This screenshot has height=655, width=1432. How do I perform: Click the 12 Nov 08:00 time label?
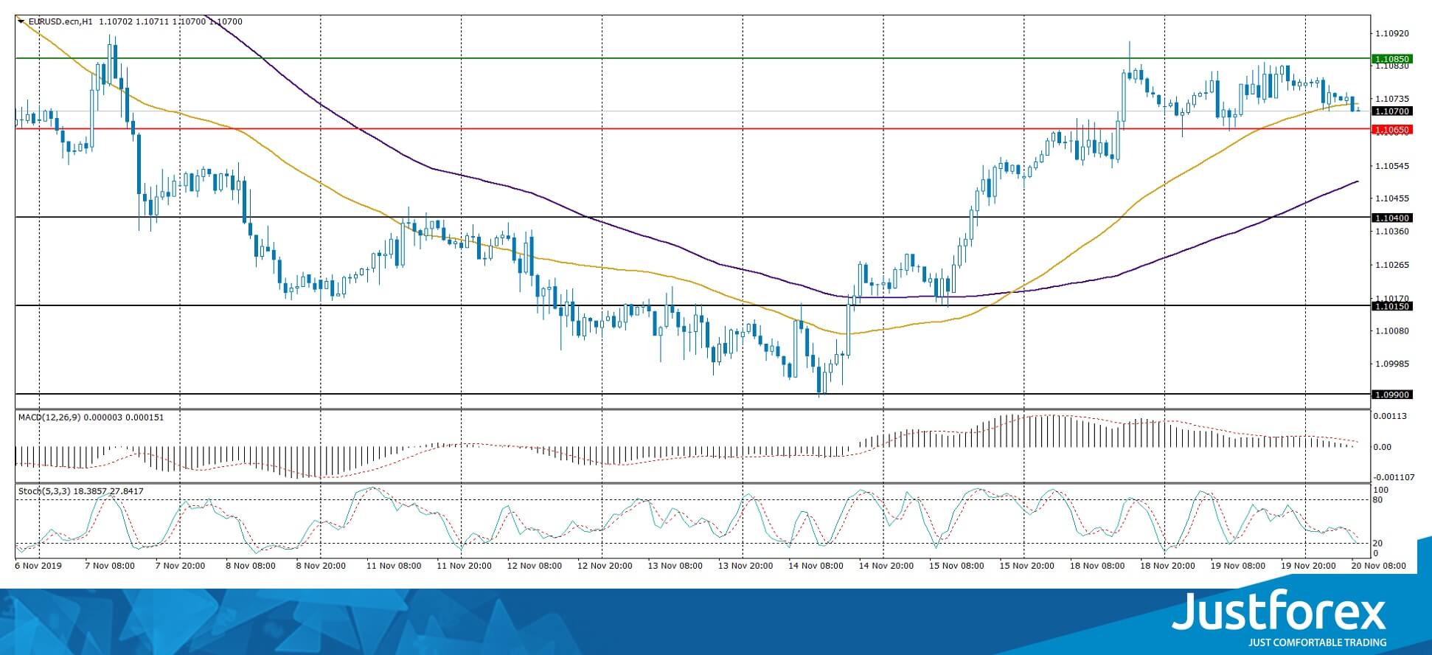coord(535,566)
